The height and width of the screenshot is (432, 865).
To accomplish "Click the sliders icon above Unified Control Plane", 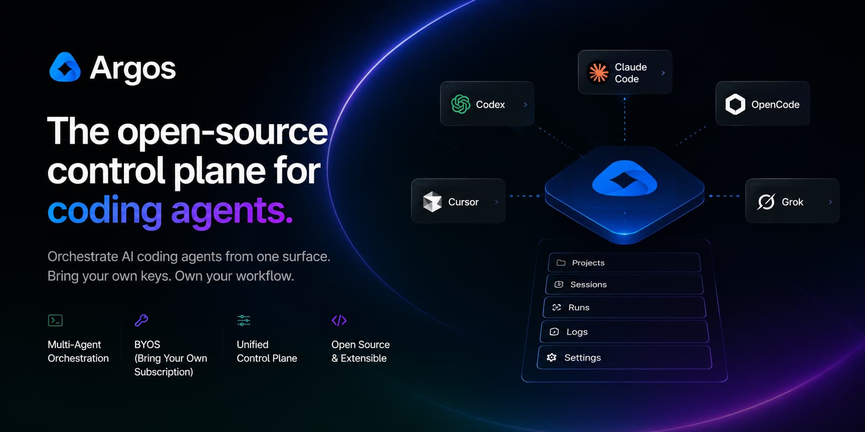I will tap(244, 320).
